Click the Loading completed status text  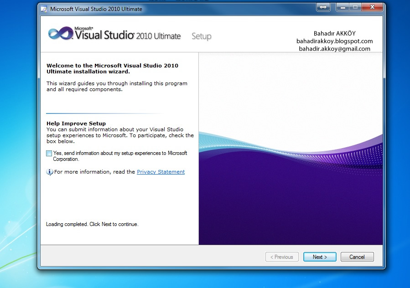tap(92, 224)
